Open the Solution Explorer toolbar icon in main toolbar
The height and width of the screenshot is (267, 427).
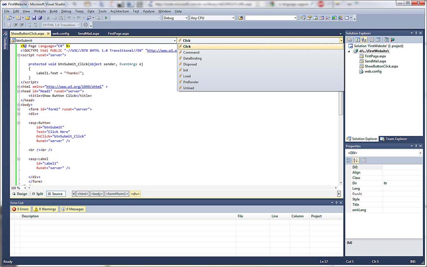click(303, 18)
